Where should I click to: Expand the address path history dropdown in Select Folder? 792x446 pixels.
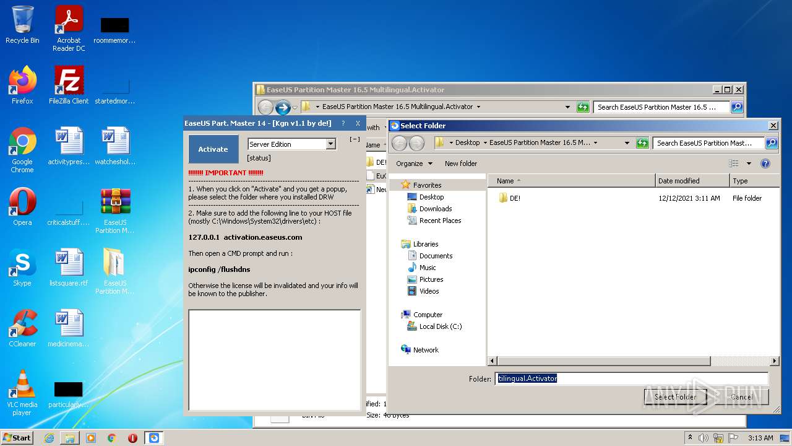coord(627,143)
